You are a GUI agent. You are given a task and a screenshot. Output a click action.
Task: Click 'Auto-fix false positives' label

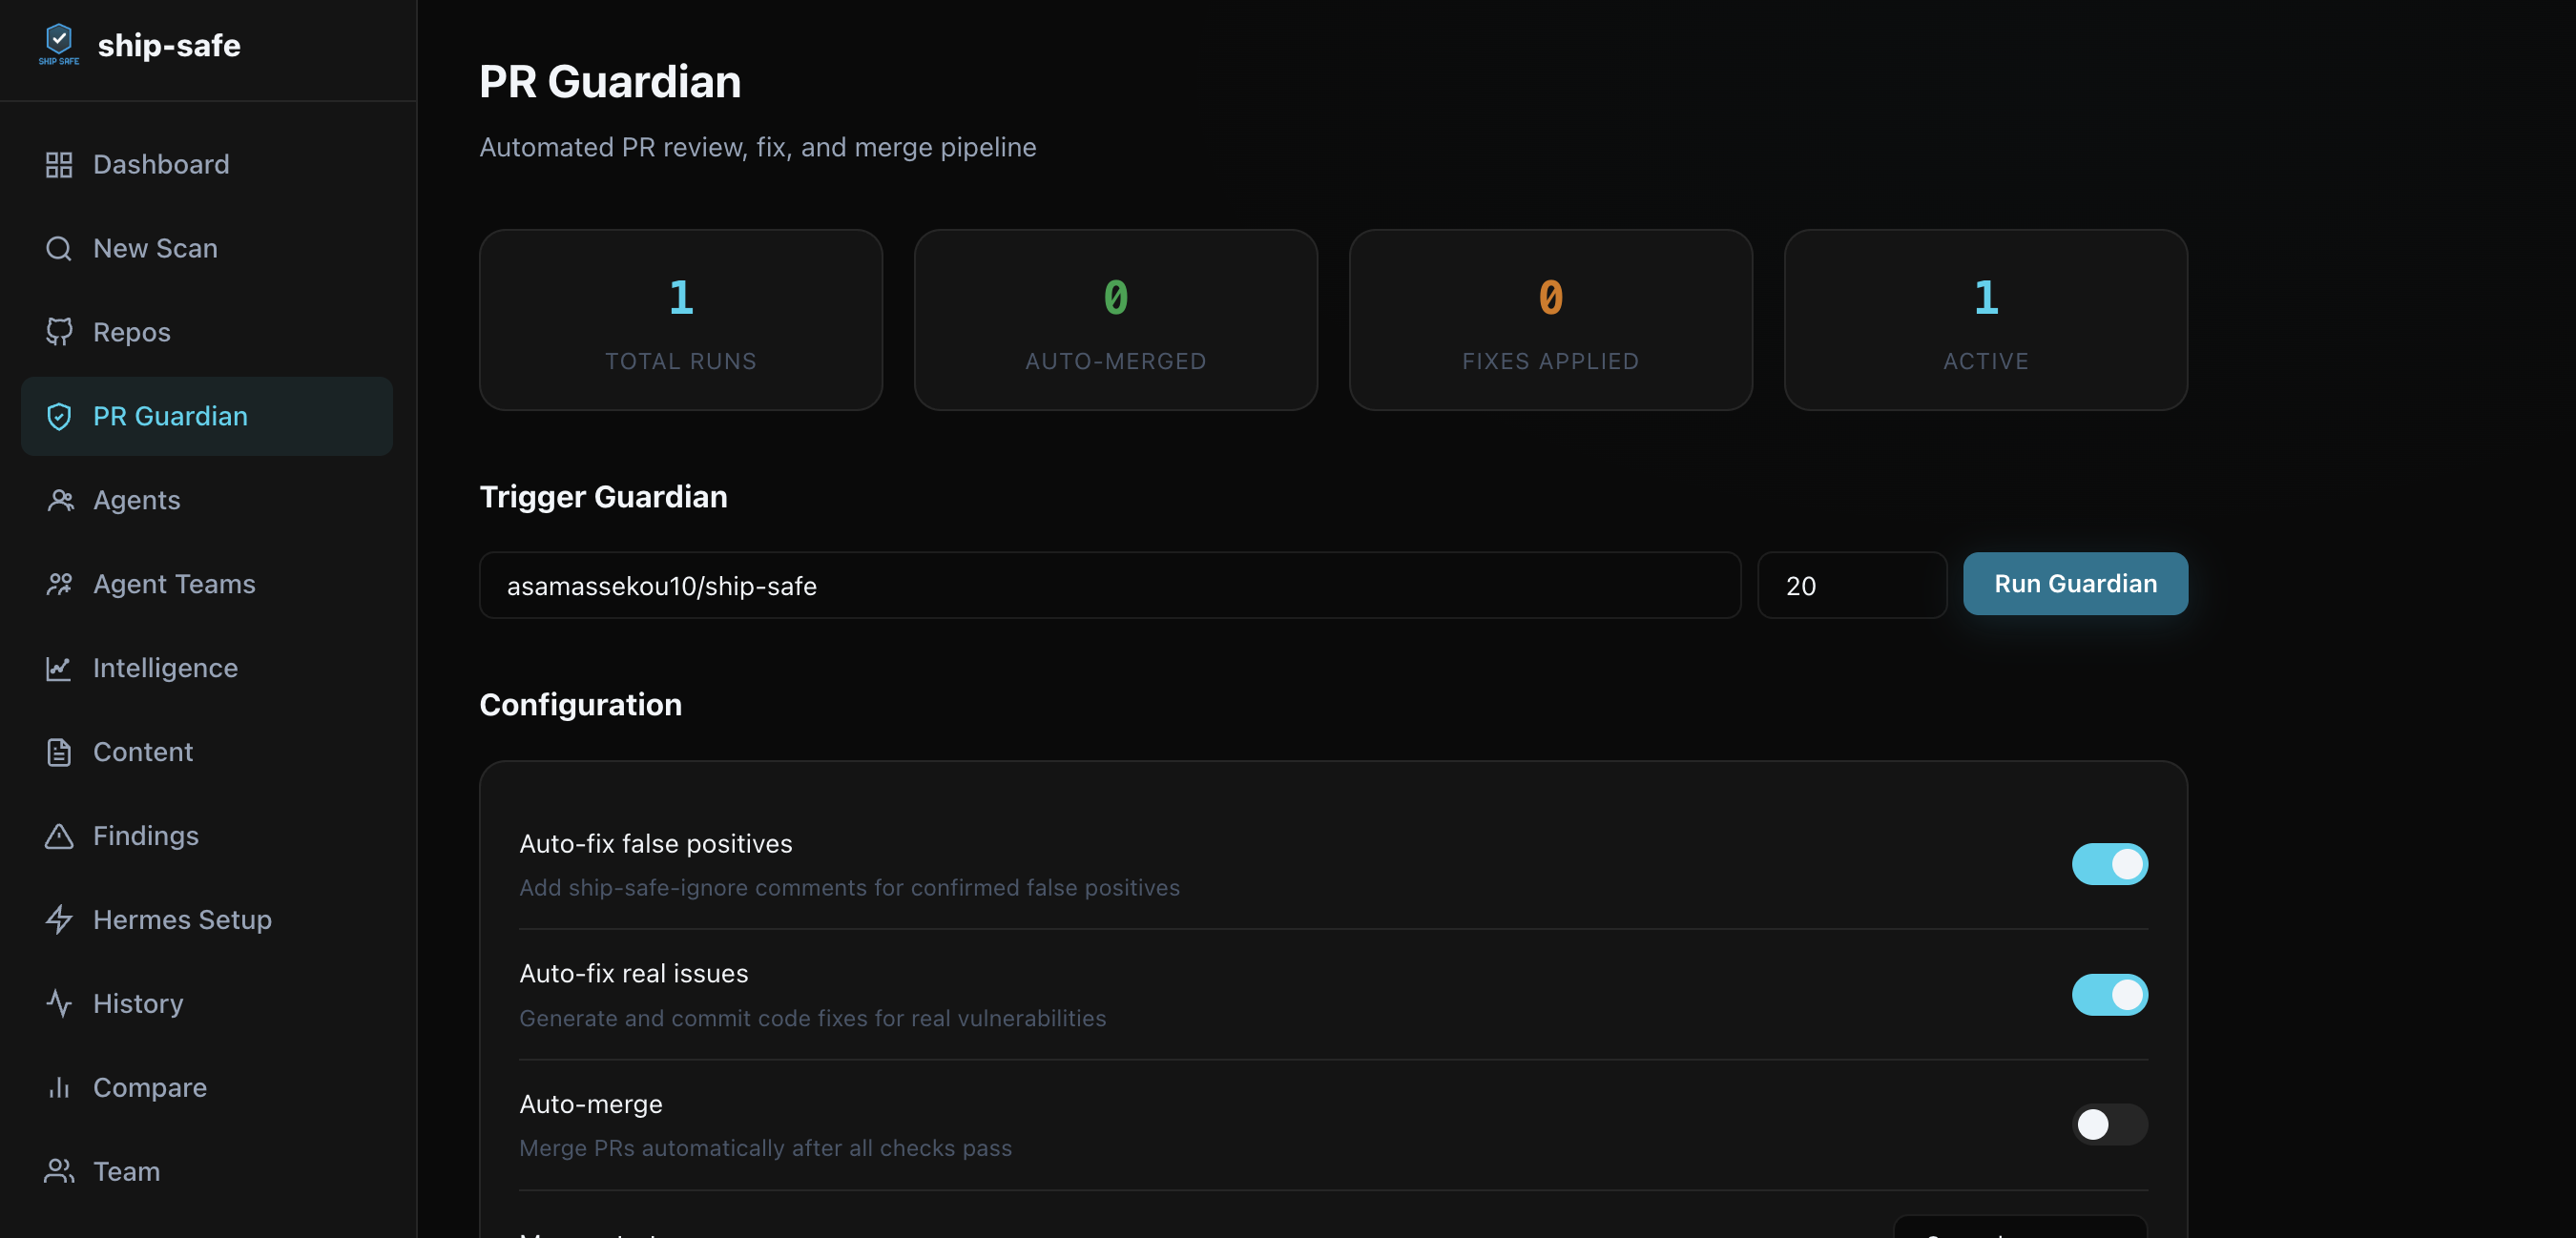[656, 844]
